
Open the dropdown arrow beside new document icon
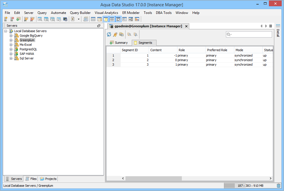coord(79,19)
